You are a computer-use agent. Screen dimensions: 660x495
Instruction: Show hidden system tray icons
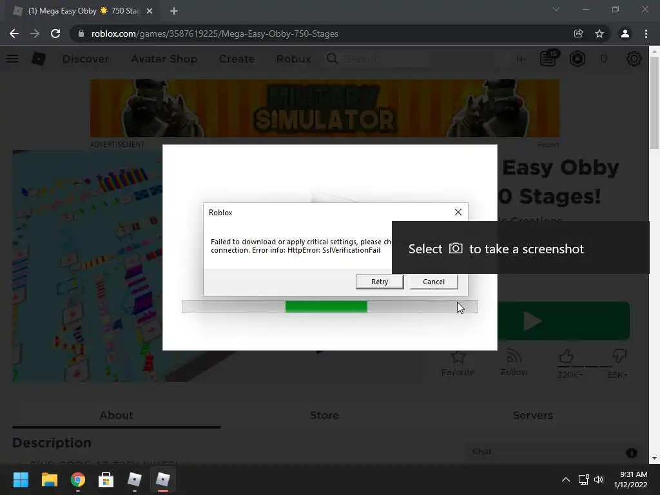click(x=566, y=480)
